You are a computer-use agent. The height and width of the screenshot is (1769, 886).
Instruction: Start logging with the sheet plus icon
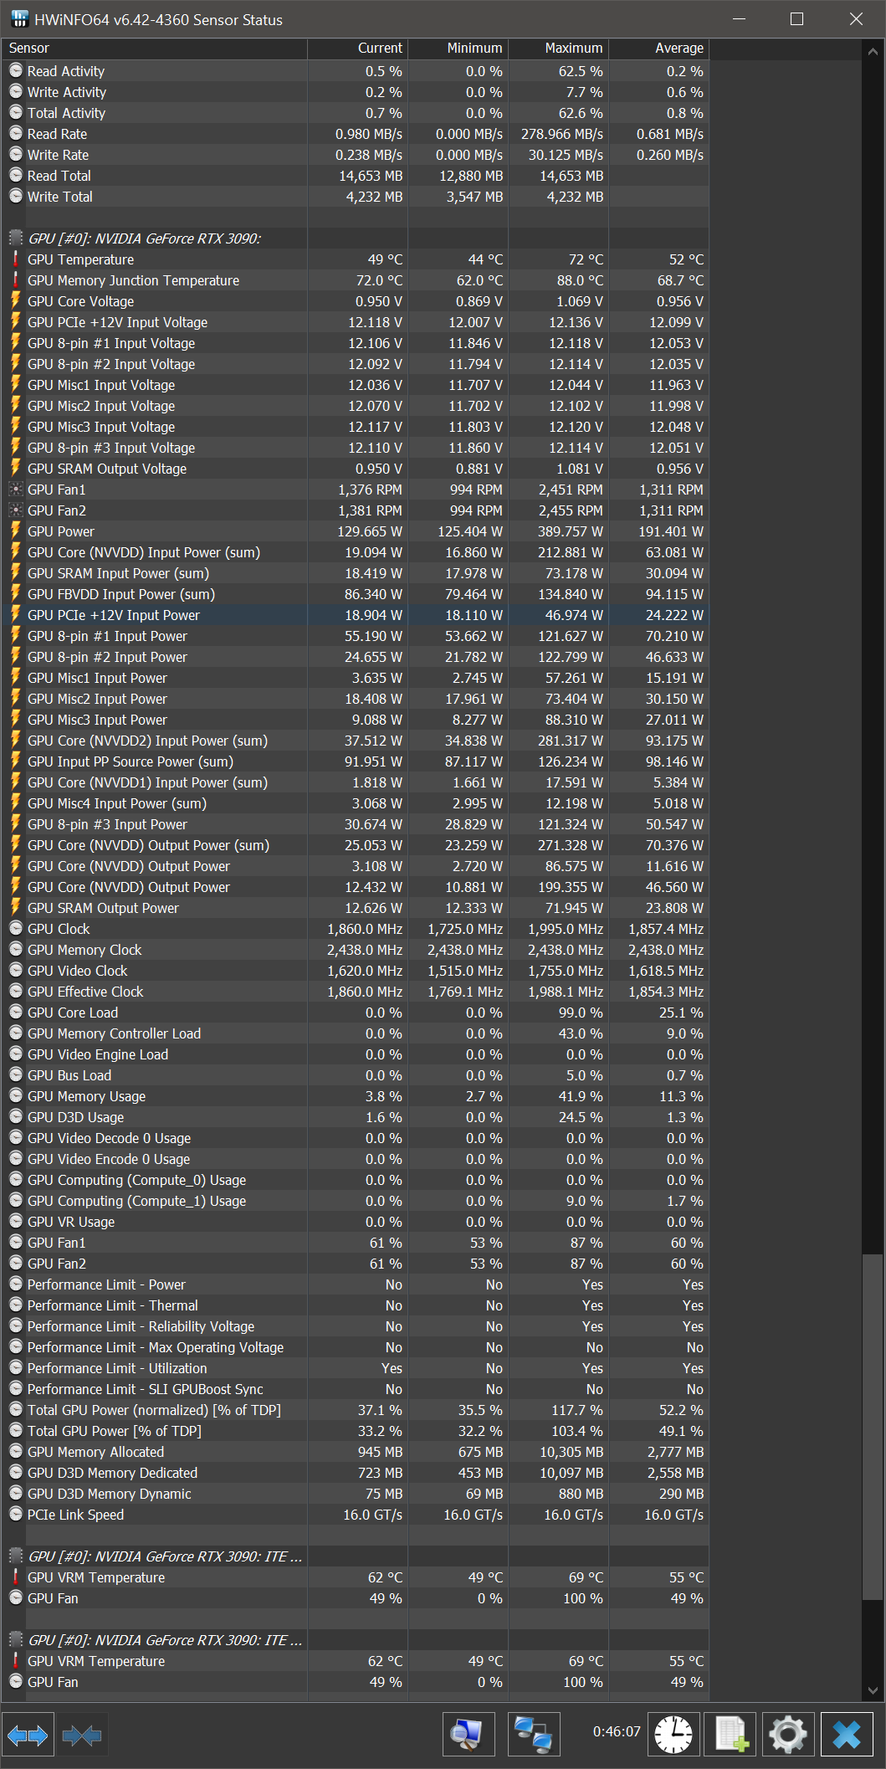point(730,1735)
